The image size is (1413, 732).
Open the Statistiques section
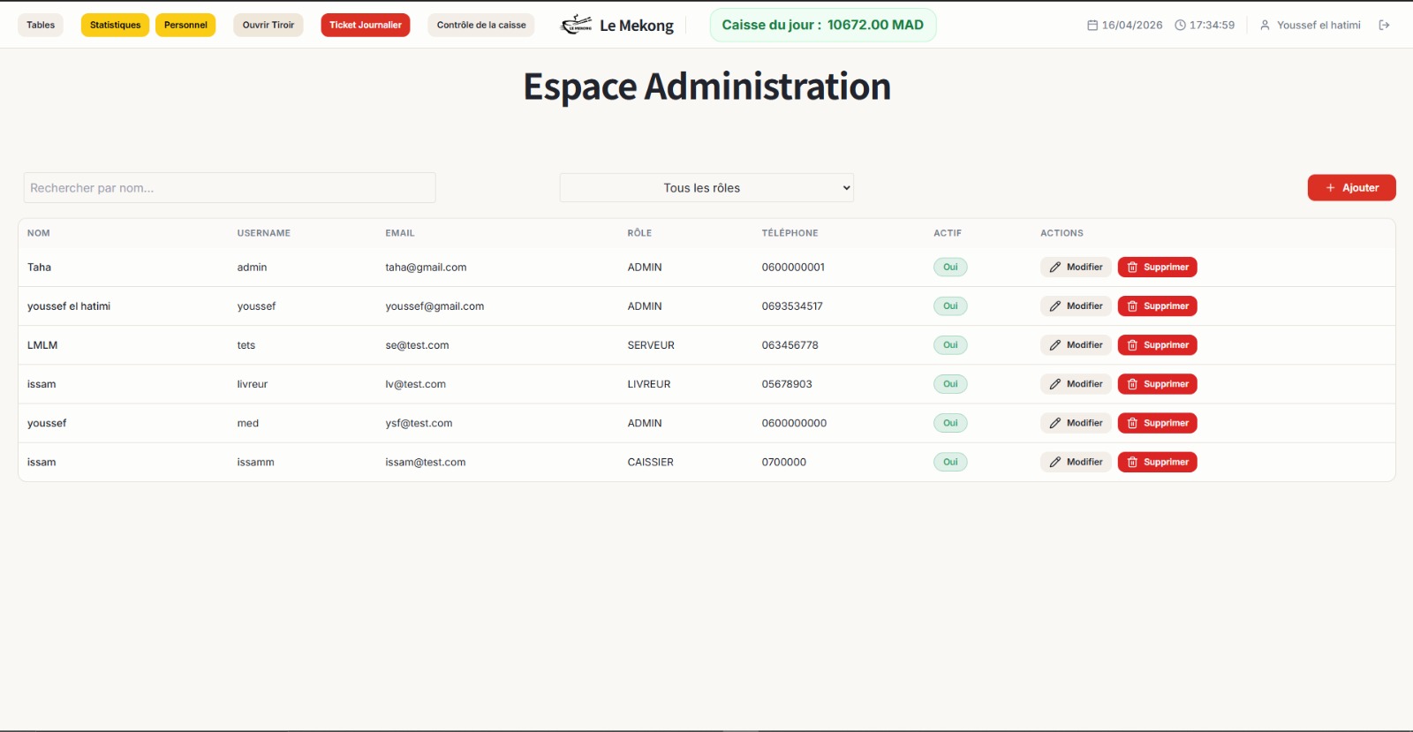115,25
